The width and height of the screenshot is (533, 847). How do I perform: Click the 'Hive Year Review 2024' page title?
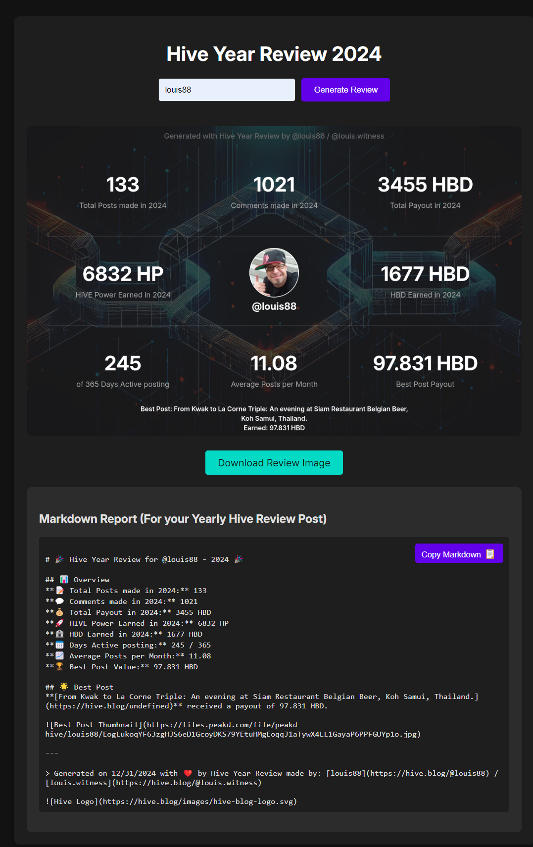[274, 54]
